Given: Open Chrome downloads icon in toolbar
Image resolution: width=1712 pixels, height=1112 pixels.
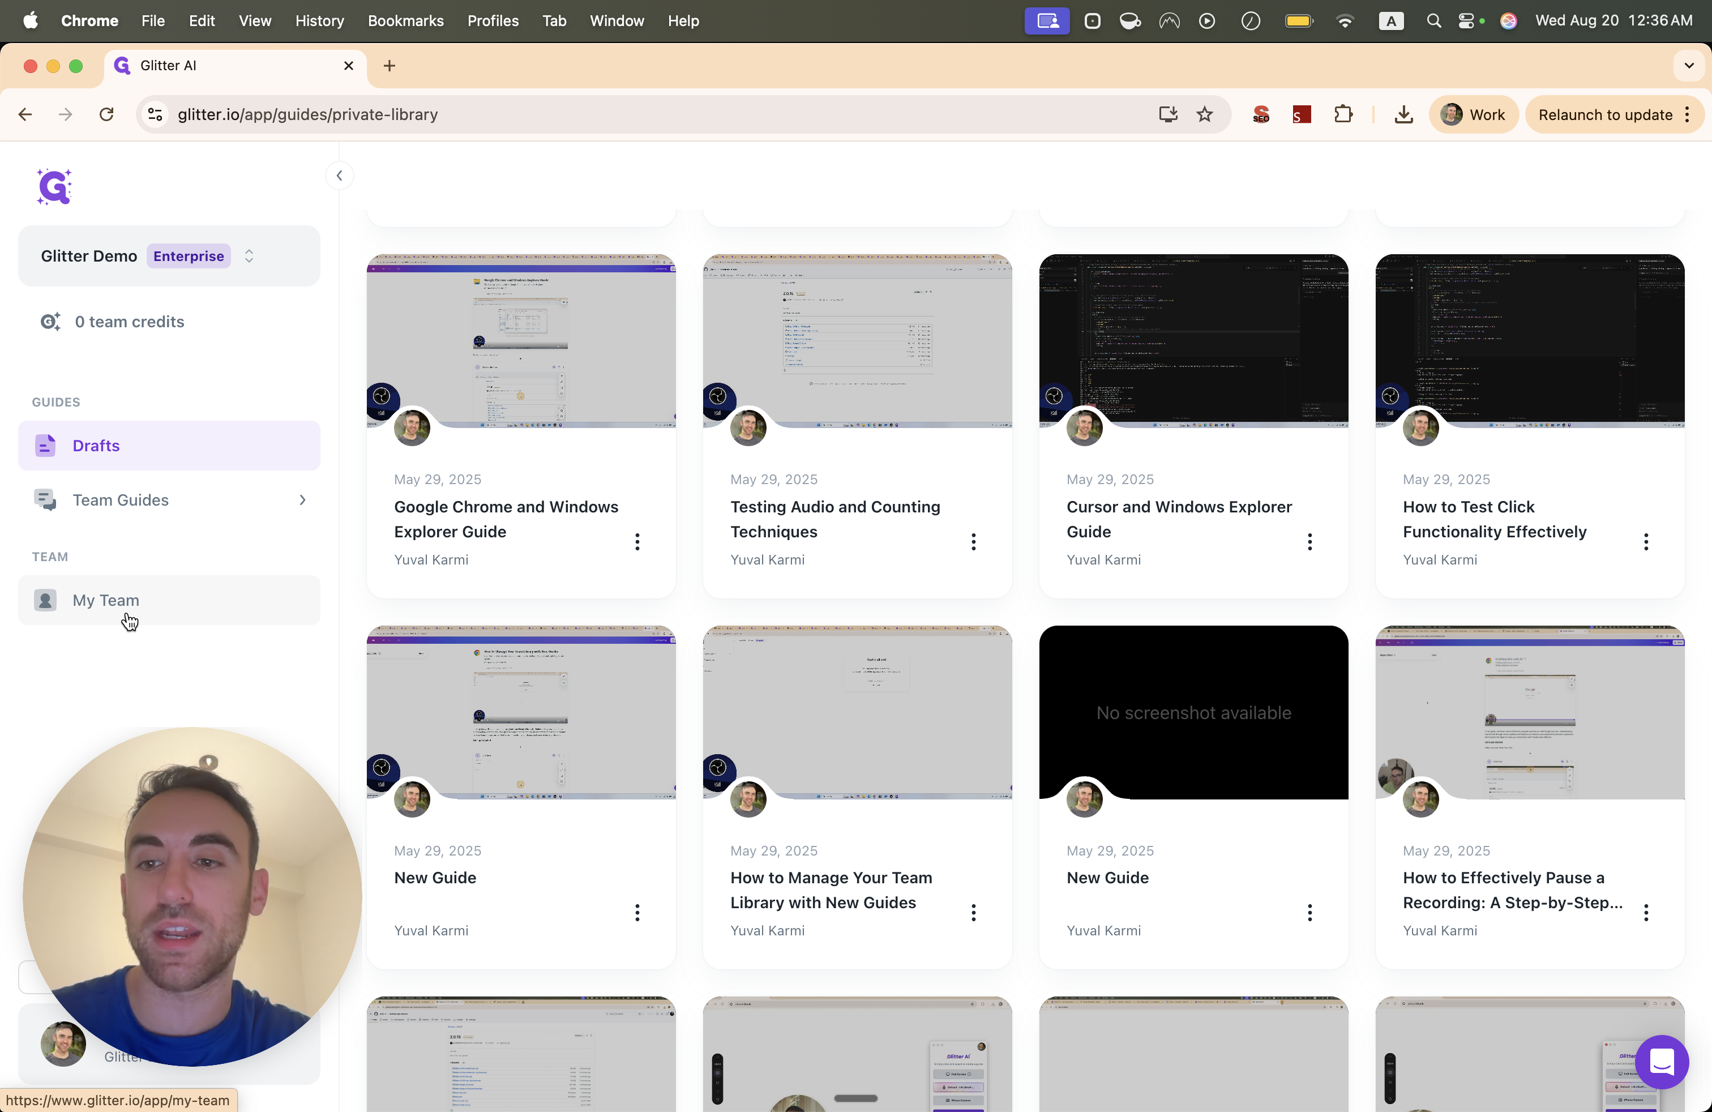Looking at the screenshot, I should 1403,114.
